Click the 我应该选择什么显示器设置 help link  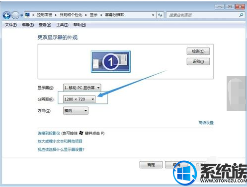click(61, 149)
